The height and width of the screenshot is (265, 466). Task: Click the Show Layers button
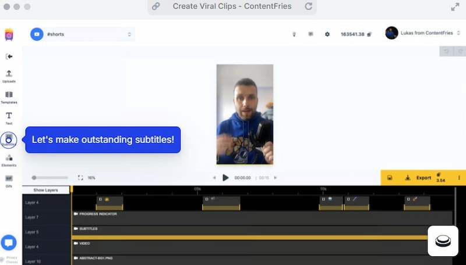[x=46, y=190]
